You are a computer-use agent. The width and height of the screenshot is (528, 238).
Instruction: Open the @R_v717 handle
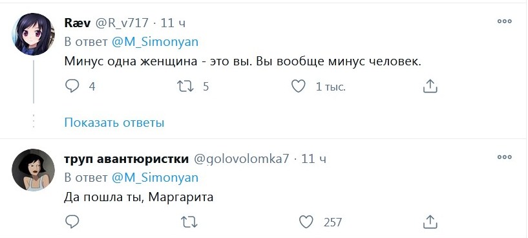click(122, 23)
